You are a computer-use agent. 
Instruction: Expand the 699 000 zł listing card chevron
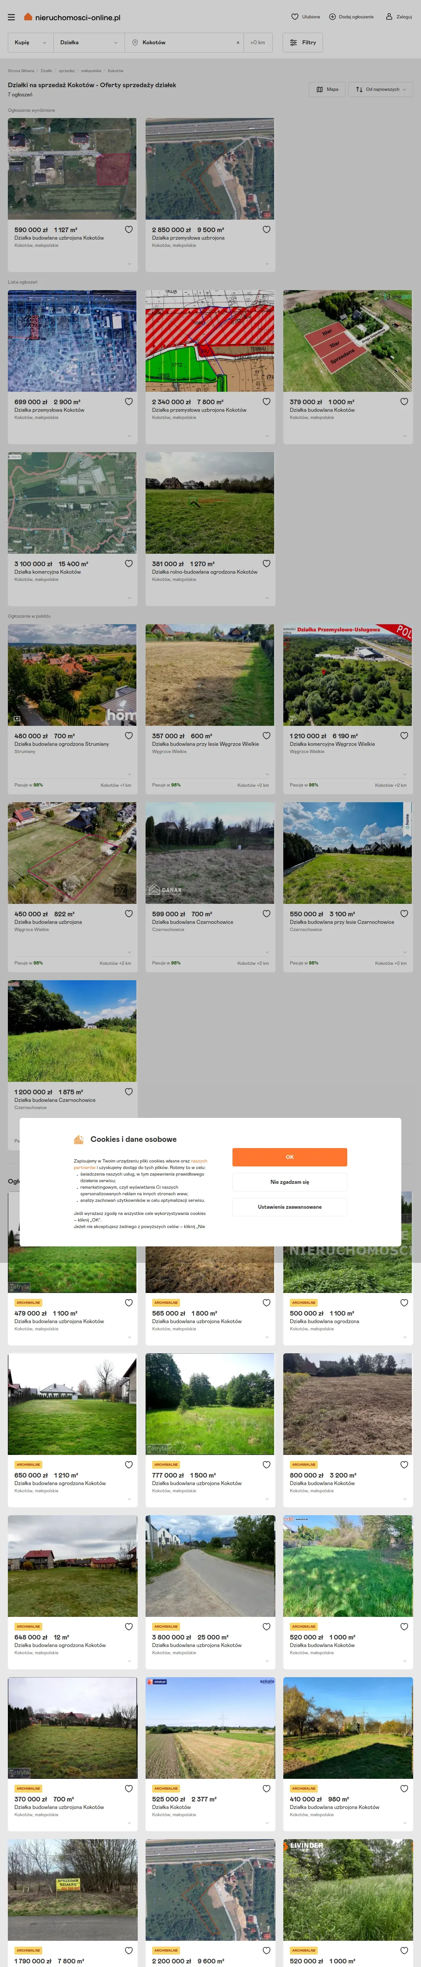129,436
